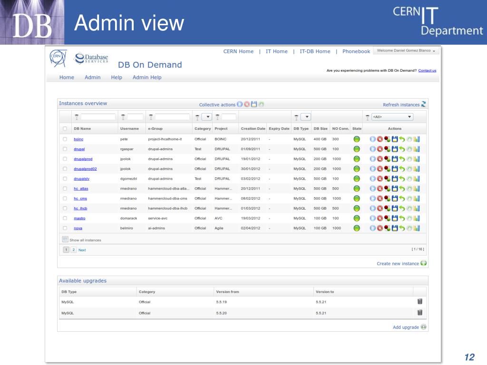This screenshot has height=365, width=487.
Task: Follow the CERN Home link
Action: (238, 51)
